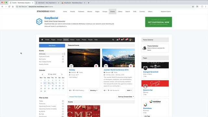Open the bell notifications icon
208x117 pixels.
point(126,40)
